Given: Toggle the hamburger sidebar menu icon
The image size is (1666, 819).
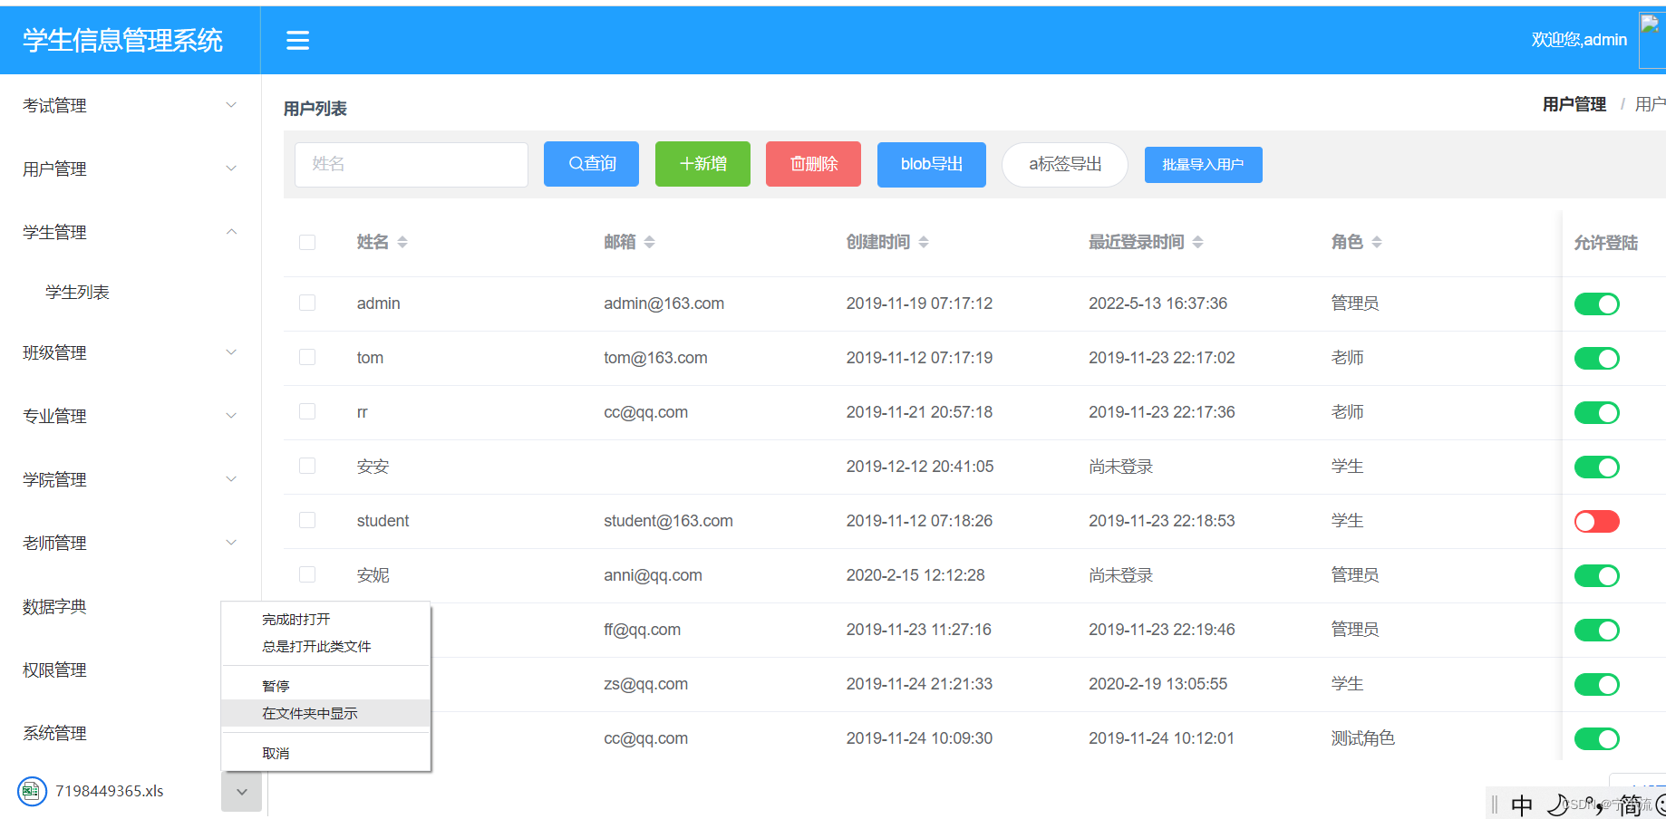Looking at the screenshot, I should click(x=297, y=40).
